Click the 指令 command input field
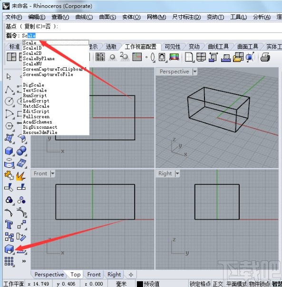 click(152, 35)
